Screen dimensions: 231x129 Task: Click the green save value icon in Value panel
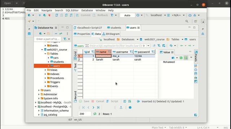coord(181,58)
